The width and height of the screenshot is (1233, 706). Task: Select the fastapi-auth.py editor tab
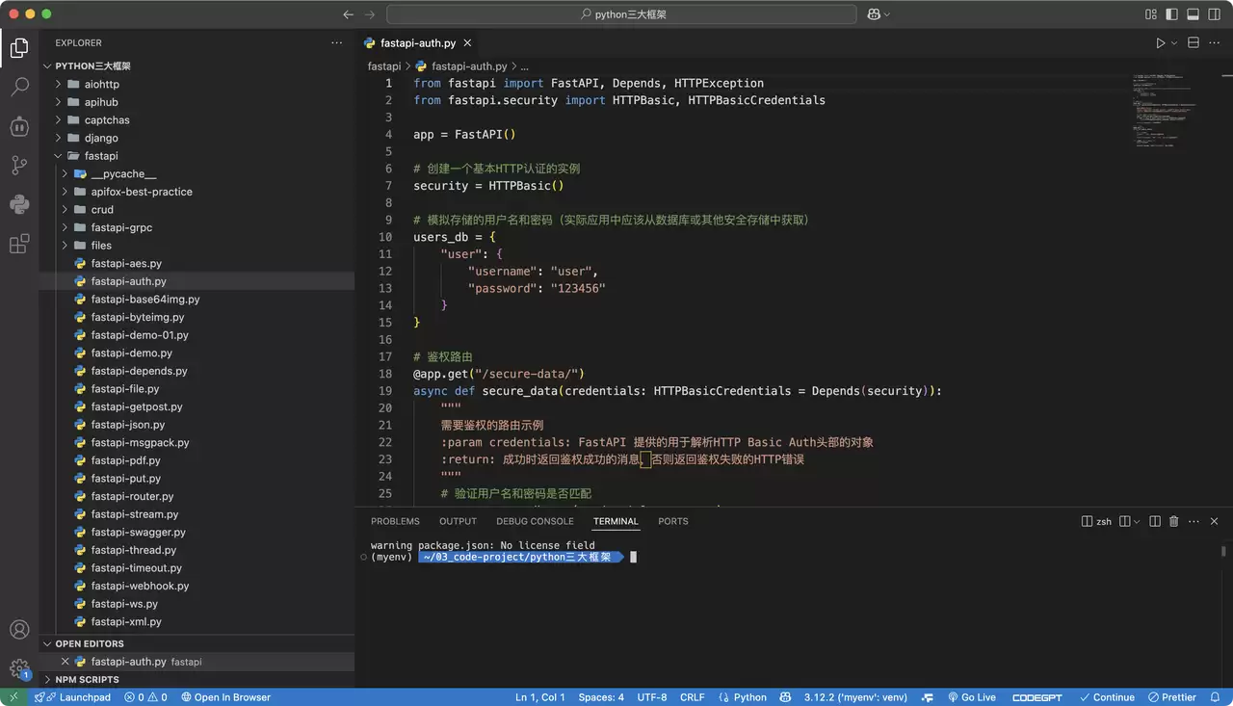pyautogui.click(x=418, y=43)
